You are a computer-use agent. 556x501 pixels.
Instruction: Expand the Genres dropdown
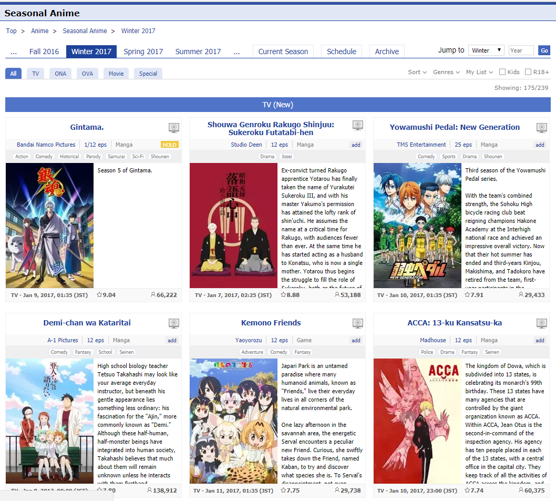446,72
